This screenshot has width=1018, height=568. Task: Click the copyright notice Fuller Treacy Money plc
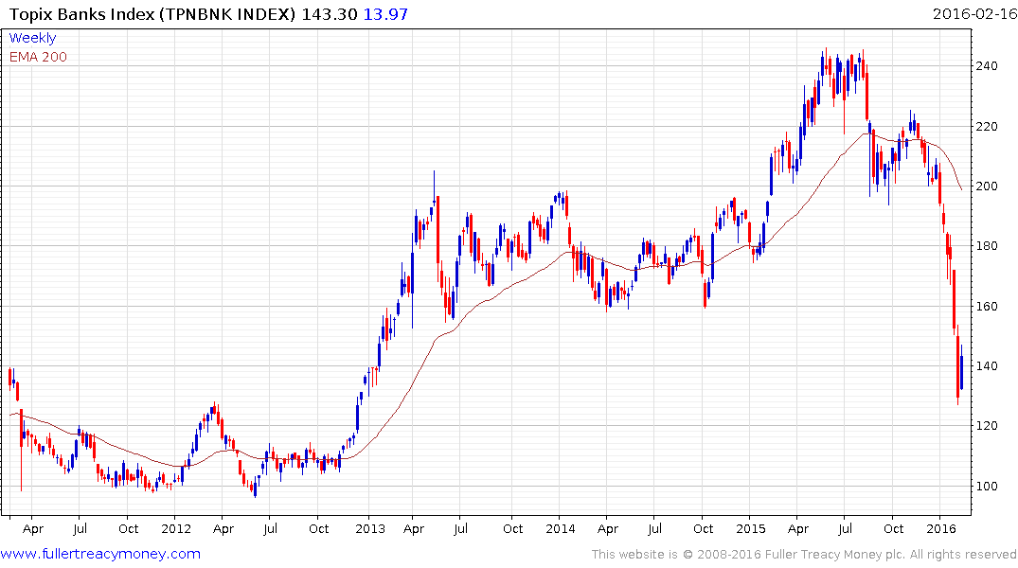tap(804, 555)
